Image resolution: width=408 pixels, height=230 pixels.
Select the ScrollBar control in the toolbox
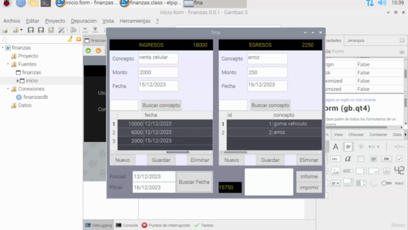point(374,147)
